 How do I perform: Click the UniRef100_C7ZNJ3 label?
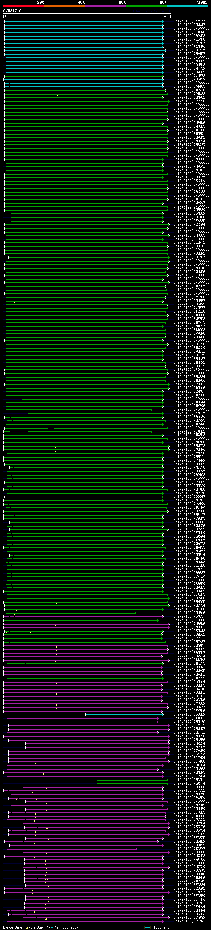point(189,631)
